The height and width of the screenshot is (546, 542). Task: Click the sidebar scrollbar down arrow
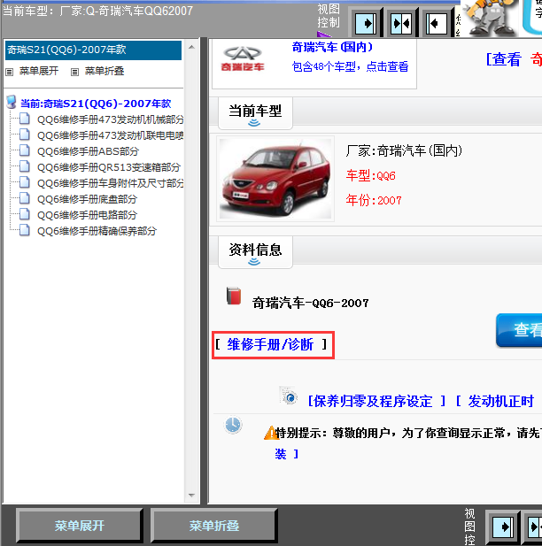191,495
